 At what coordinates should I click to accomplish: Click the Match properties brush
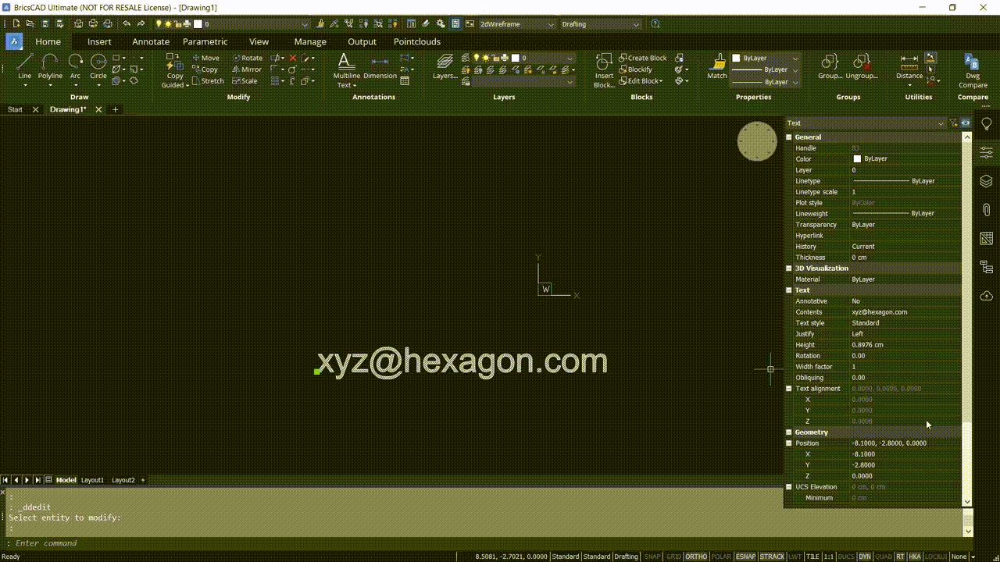(717, 66)
